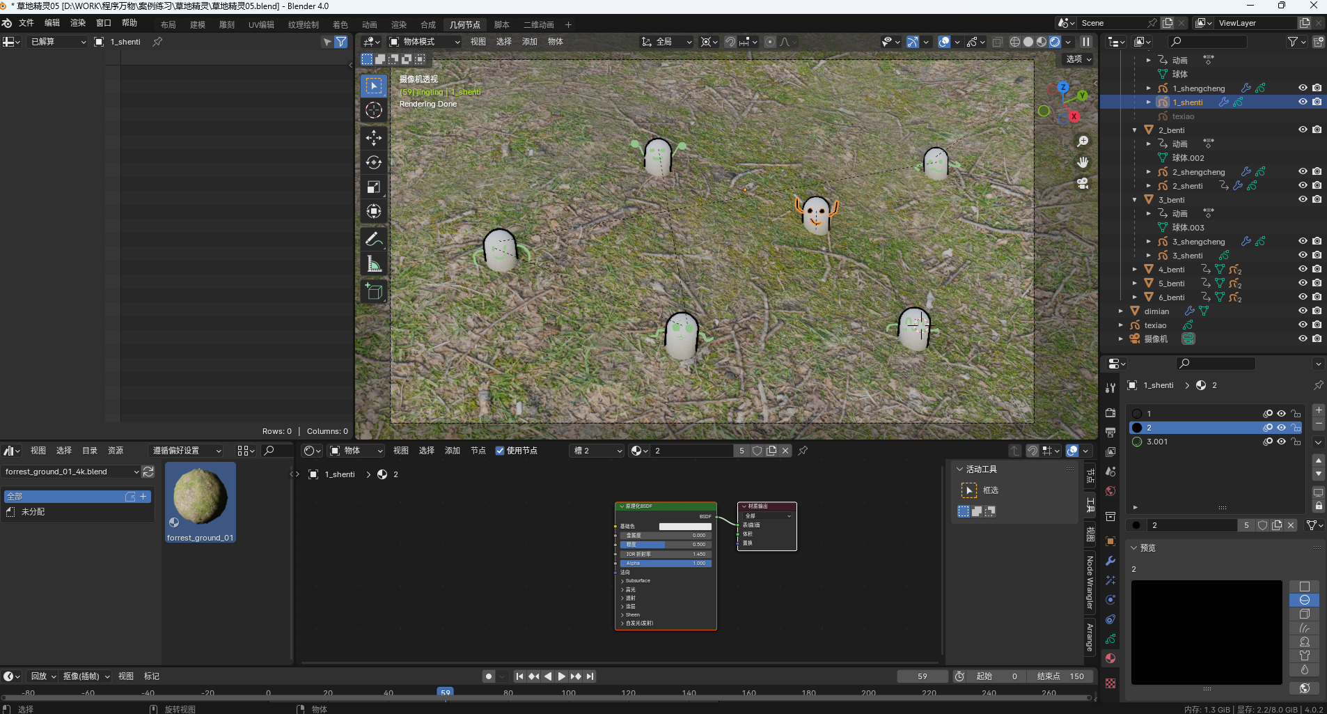Open the 槽 2 slot dropdown
The image size is (1327, 714).
[x=597, y=451]
